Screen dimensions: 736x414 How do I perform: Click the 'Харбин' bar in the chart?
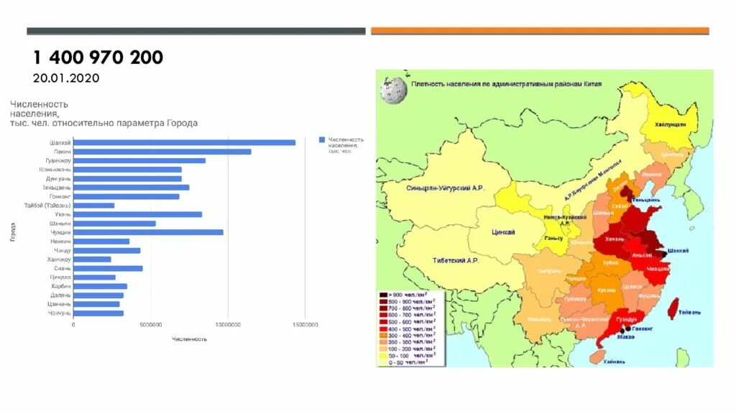(x=101, y=286)
